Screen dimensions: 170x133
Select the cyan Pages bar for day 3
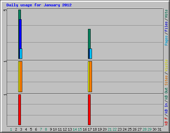point(21,54)
